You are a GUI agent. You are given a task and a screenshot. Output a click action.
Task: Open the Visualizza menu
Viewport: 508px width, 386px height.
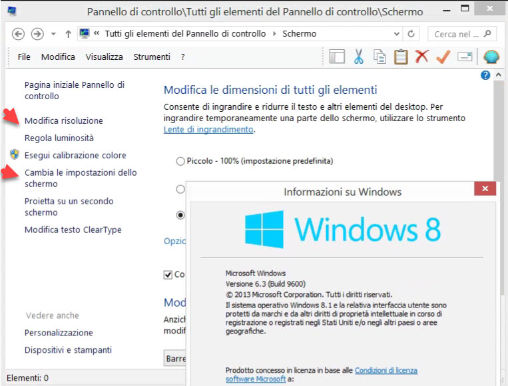105,57
